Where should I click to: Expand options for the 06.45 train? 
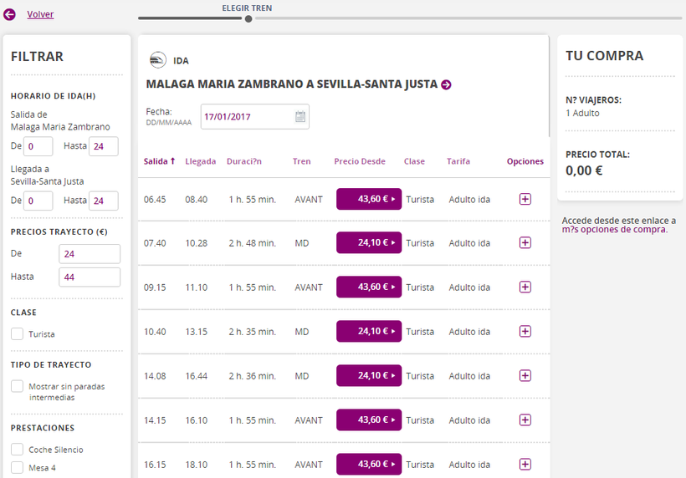click(525, 199)
